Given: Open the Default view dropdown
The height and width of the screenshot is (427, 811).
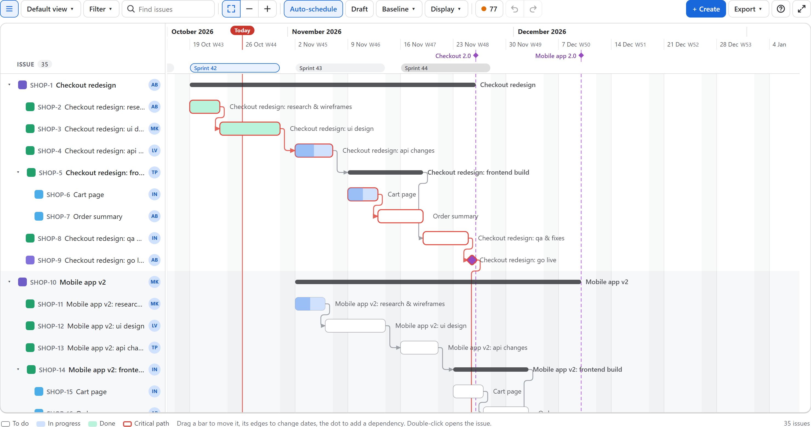Looking at the screenshot, I should click(51, 9).
